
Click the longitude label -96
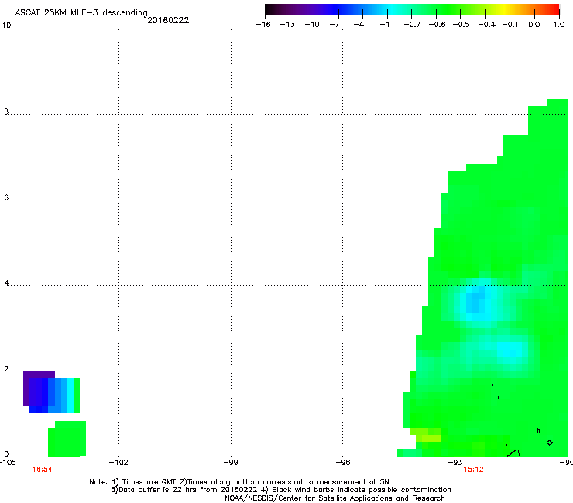click(343, 463)
